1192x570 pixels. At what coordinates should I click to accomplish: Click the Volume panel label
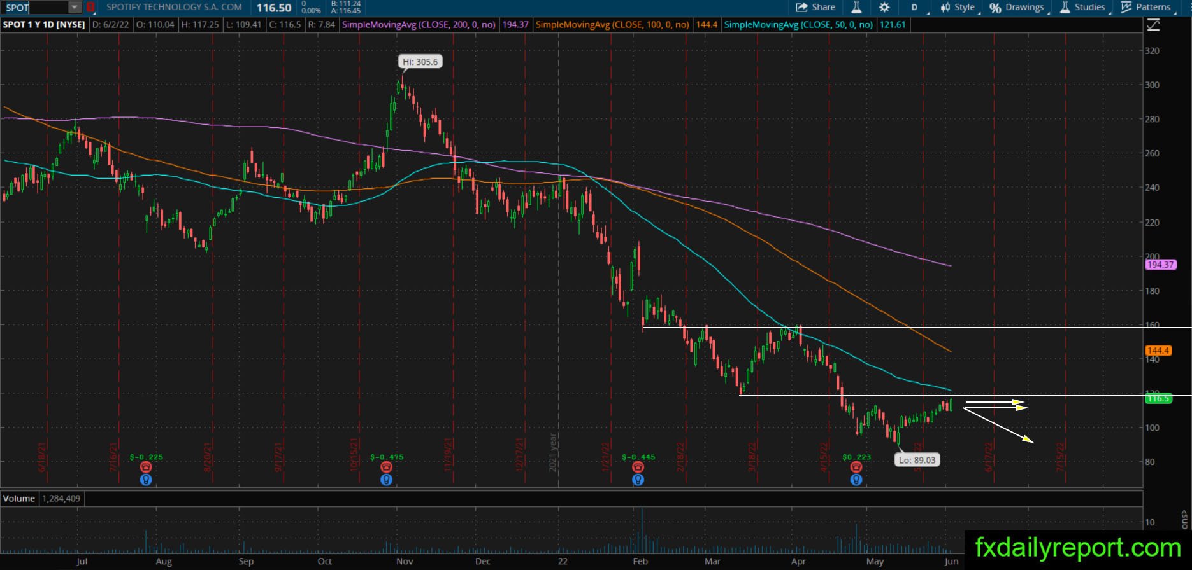(19, 499)
